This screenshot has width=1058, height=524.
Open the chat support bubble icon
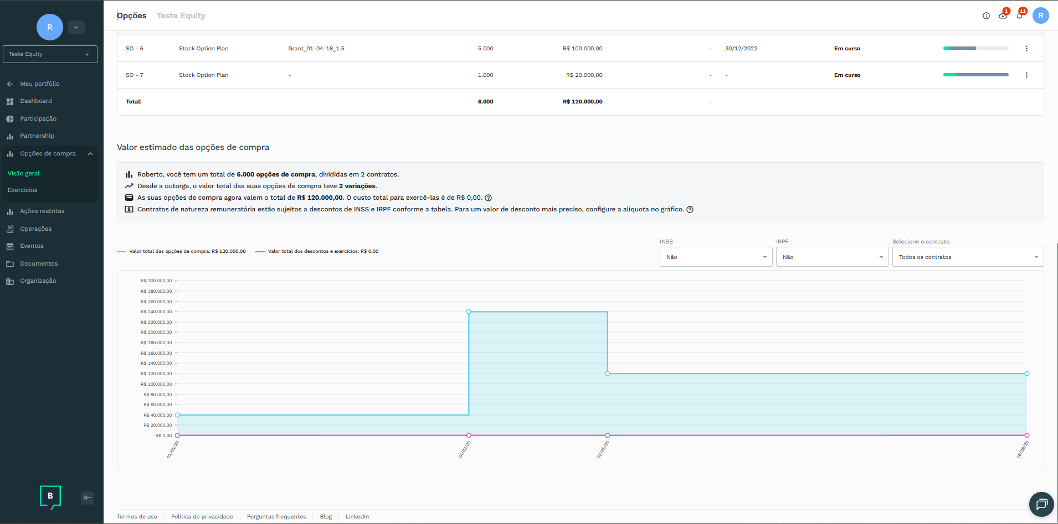[1041, 504]
